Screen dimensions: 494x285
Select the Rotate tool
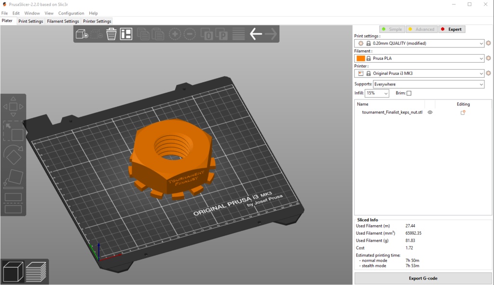coord(13,155)
